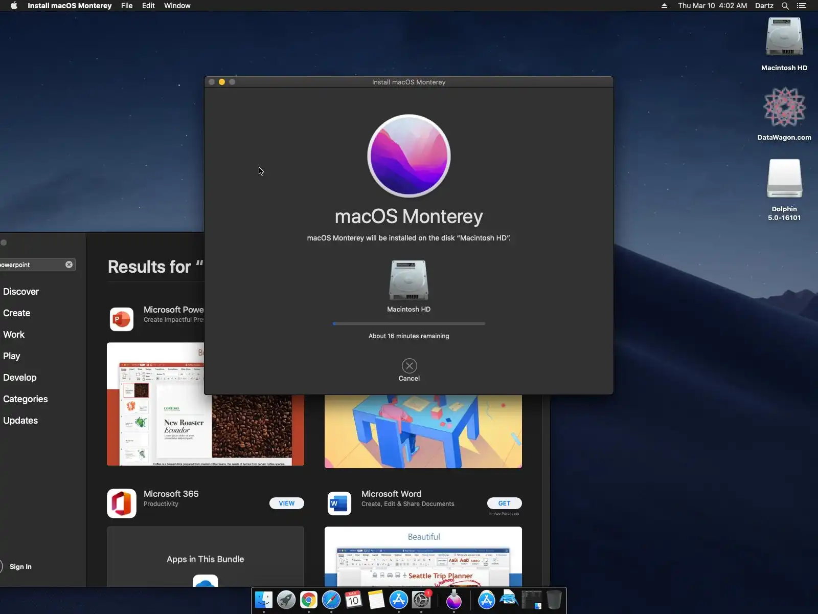Click GET for Microsoft Word
This screenshot has width=818, height=614.
(x=505, y=503)
